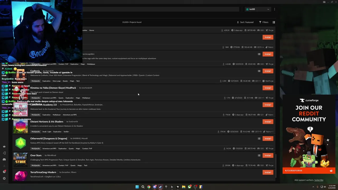Open the three-dot menu beside ket88

pyautogui.click(x=275, y=9)
